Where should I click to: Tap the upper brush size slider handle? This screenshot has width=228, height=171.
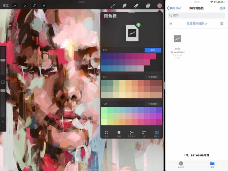(3, 60)
